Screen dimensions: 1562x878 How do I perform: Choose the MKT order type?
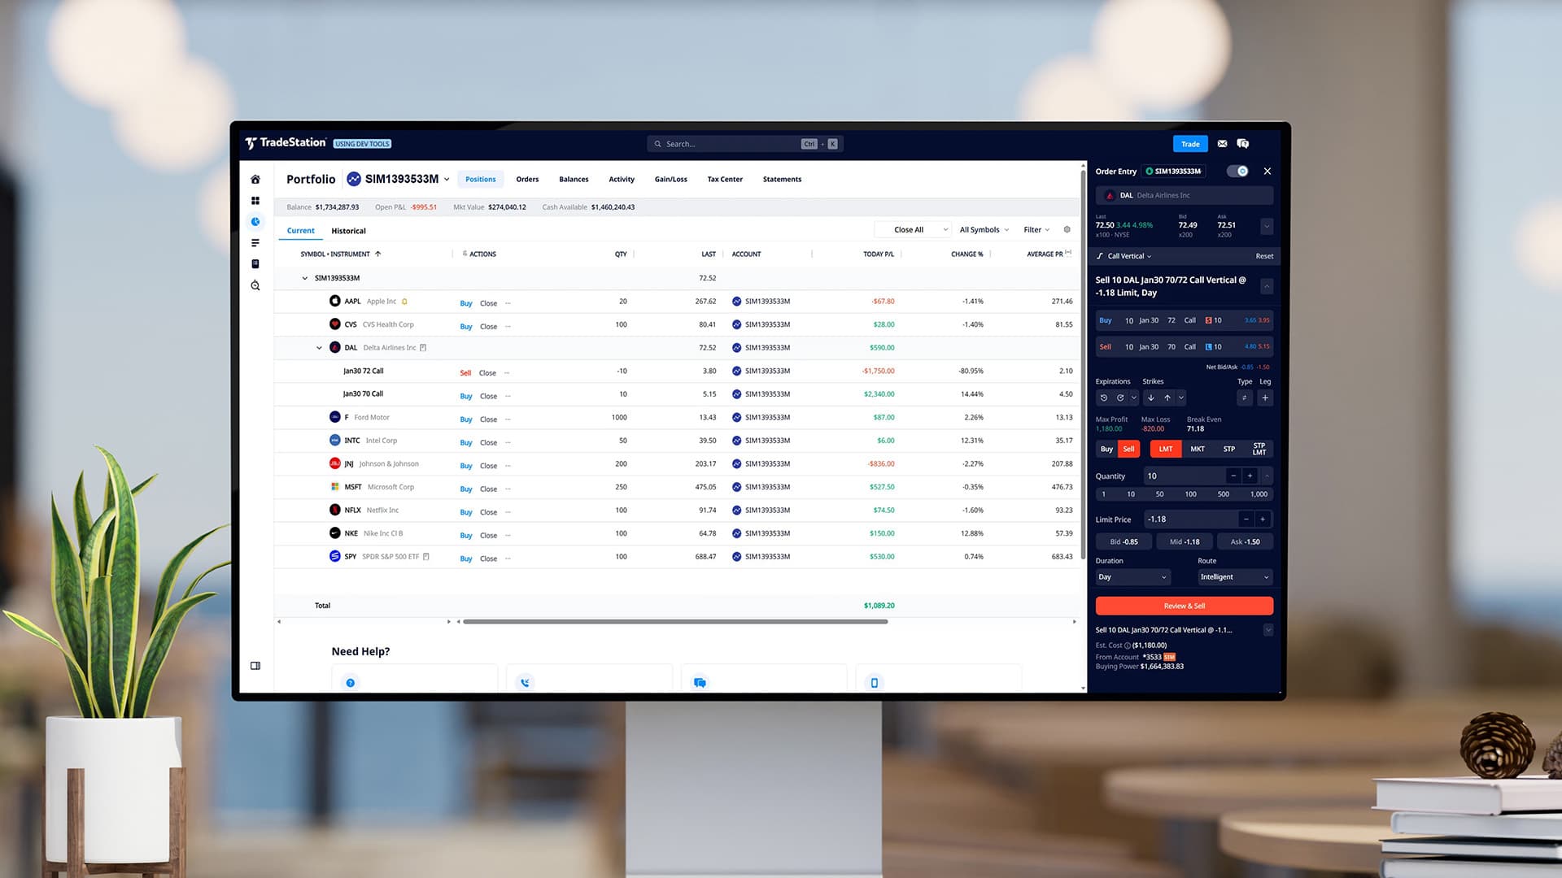(x=1198, y=450)
